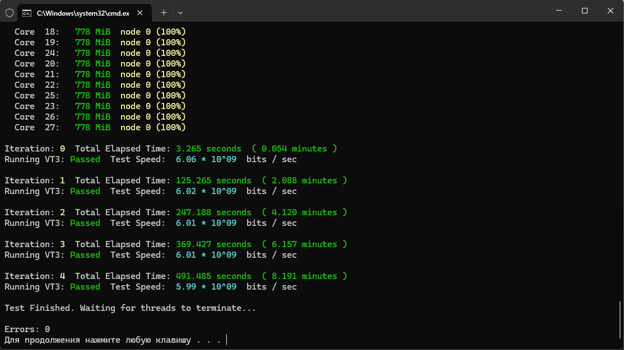The image size is (624, 350).
Task: Click the vertical scrollbar thumb
Action: (x=620, y=320)
